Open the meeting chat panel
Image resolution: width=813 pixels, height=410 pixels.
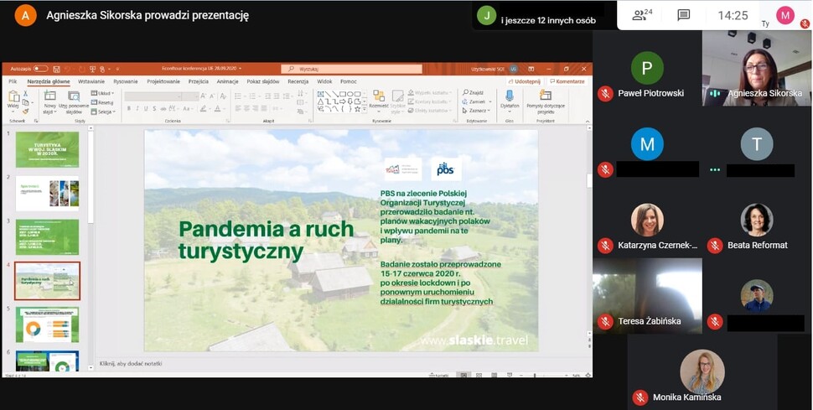tap(684, 15)
